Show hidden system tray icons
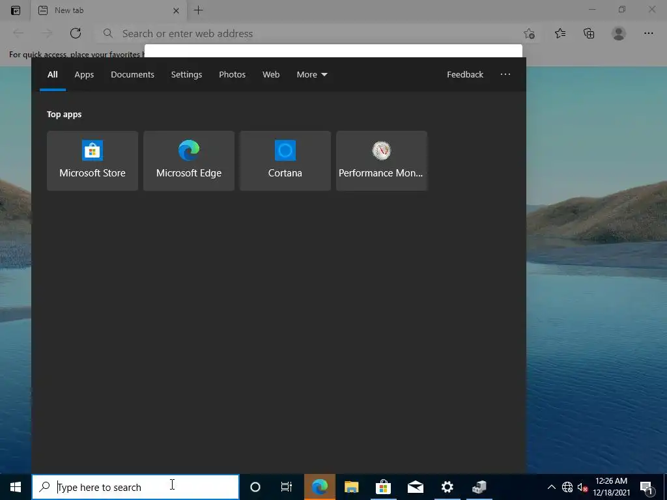This screenshot has width=667, height=500. pos(551,487)
